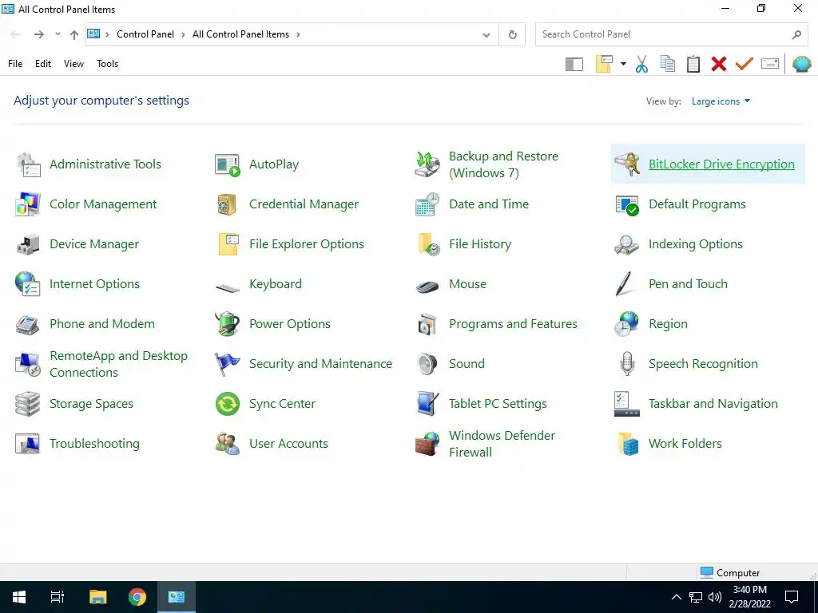Open the Device Manager icon
Viewport: 818px width, 613px height.
(x=28, y=244)
